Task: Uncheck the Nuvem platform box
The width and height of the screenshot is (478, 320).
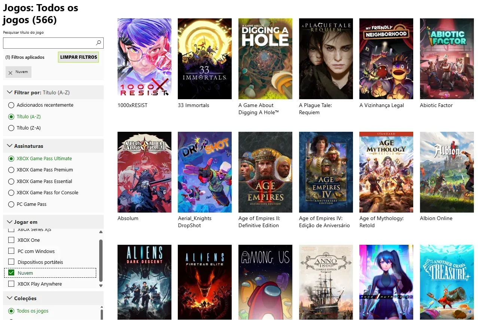Action: coord(11,273)
